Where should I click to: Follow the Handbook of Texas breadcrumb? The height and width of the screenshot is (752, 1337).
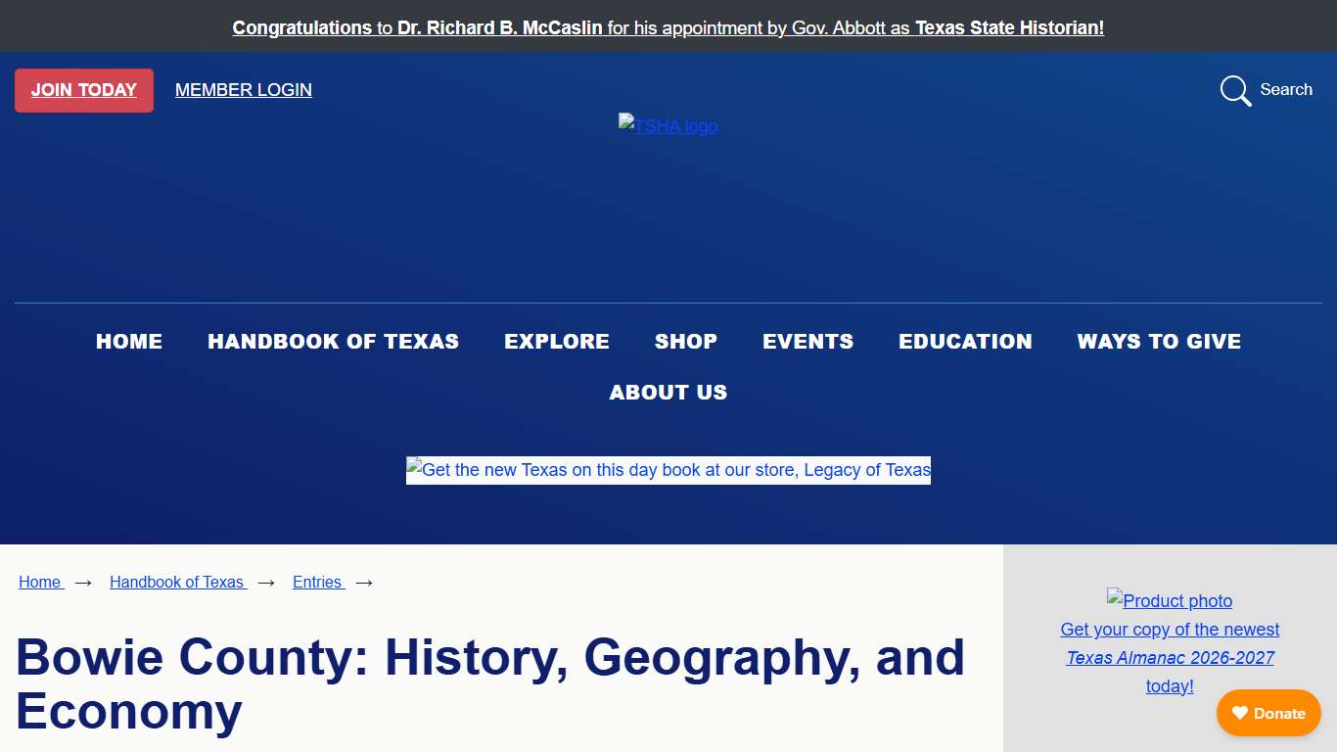(x=177, y=582)
